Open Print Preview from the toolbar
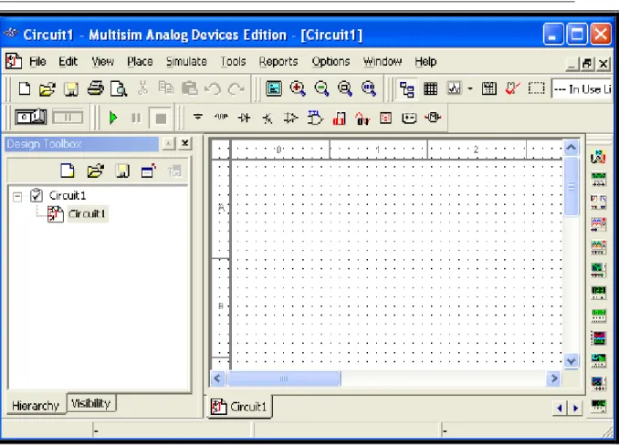The height and width of the screenshot is (445, 619). pyautogui.click(x=119, y=89)
